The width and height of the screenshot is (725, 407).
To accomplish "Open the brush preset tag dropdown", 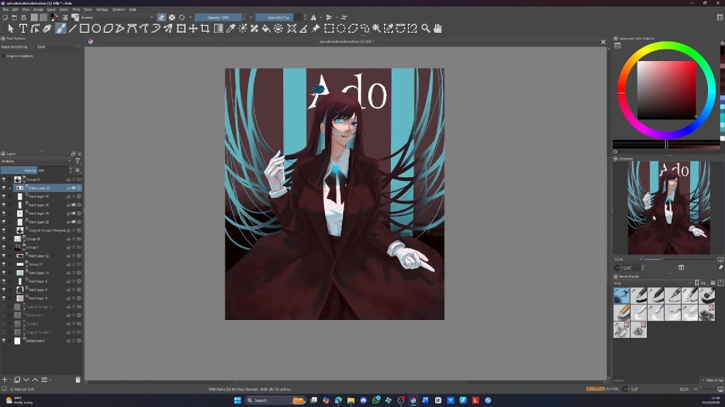I will click(x=653, y=283).
